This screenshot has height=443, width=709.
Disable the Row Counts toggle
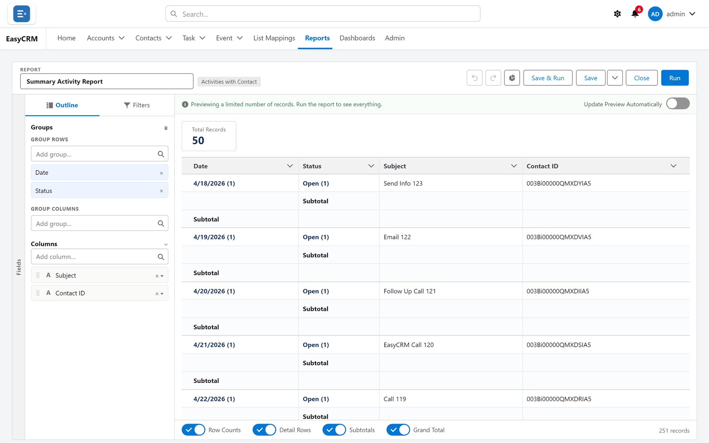[193, 430]
